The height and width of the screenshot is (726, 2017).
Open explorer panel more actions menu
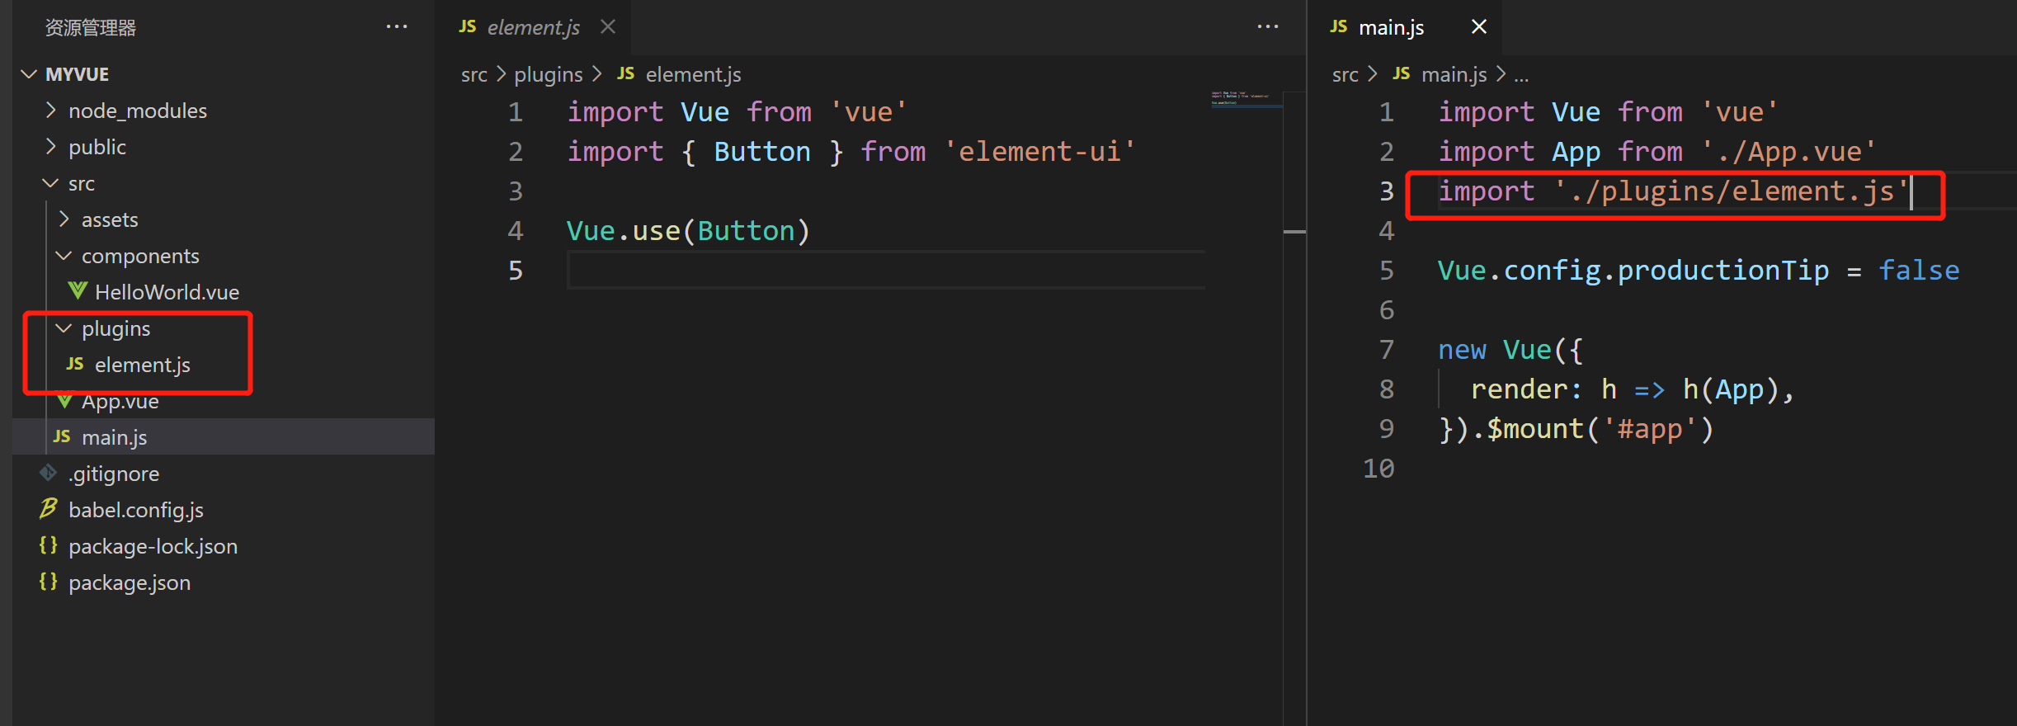tap(397, 27)
